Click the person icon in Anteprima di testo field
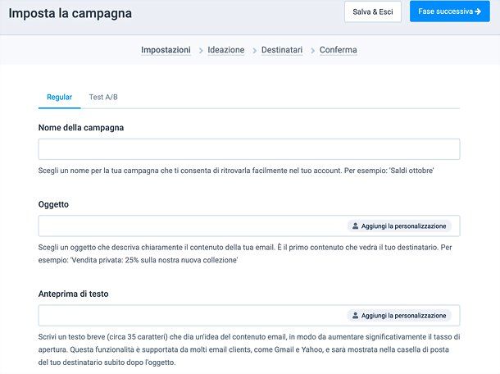Image resolution: width=500 pixels, height=374 pixels. [x=355, y=315]
